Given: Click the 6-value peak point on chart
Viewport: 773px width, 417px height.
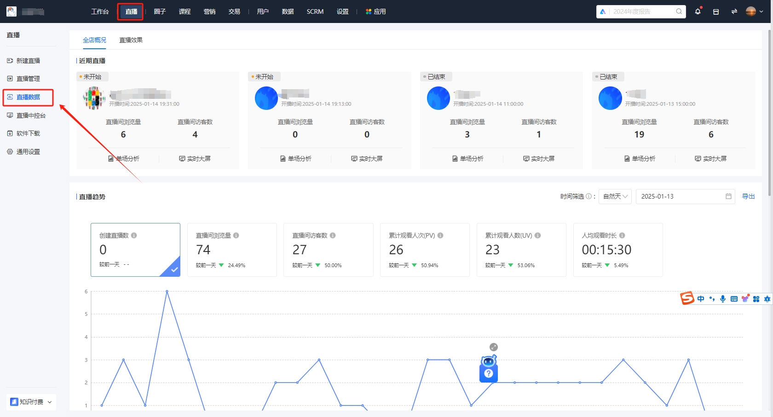Looking at the screenshot, I should pos(167,291).
